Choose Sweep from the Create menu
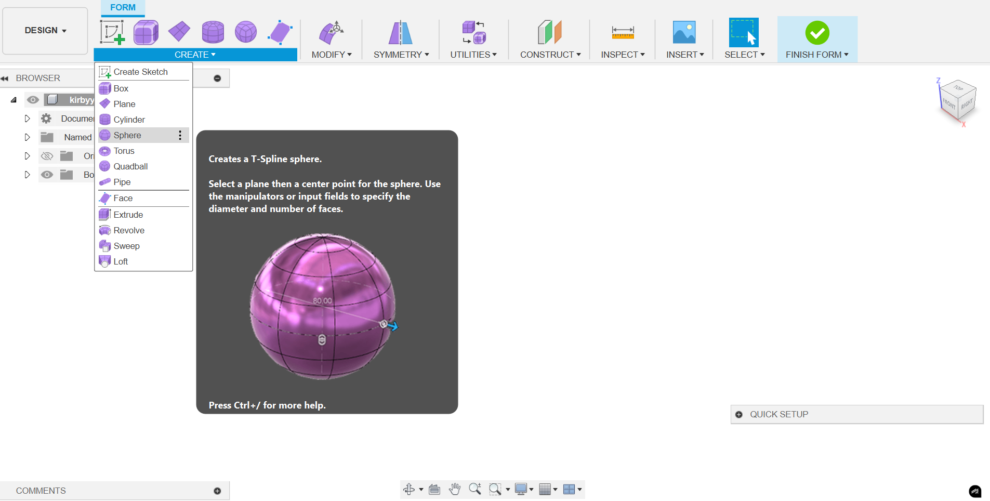 pos(143,246)
